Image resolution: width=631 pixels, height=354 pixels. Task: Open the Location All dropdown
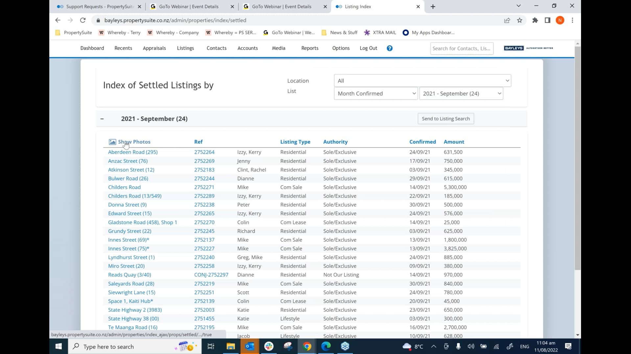422,81
